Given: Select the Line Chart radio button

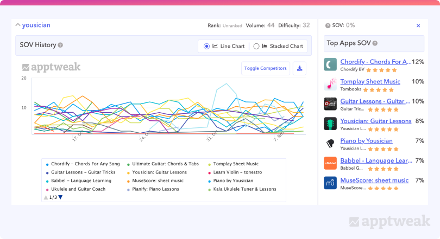Looking at the screenshot, I should point(206,46).
